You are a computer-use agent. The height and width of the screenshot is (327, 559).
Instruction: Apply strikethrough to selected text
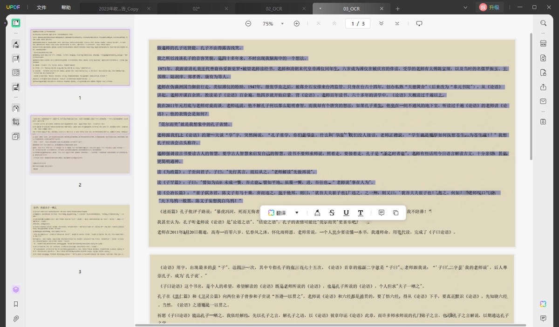(332, 213)
